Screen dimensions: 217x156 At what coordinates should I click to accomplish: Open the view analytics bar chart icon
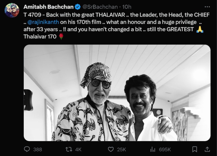pyautogui.click(x=153, y=149)
